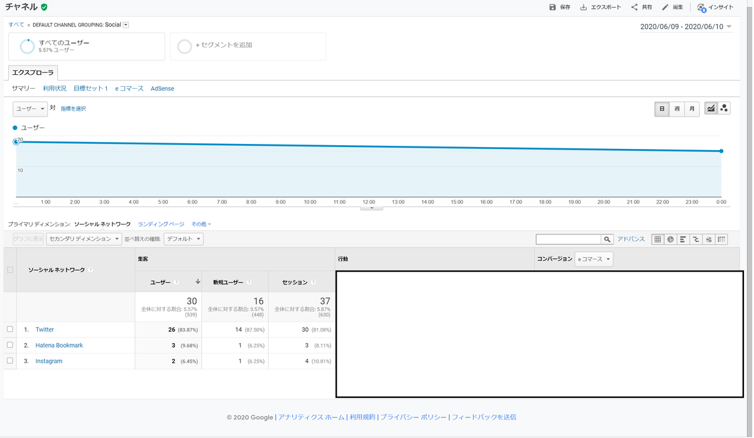This screenshot has height=438, width=754.
Task: Switch to data table grid view
Action: (x=657, y=239)
